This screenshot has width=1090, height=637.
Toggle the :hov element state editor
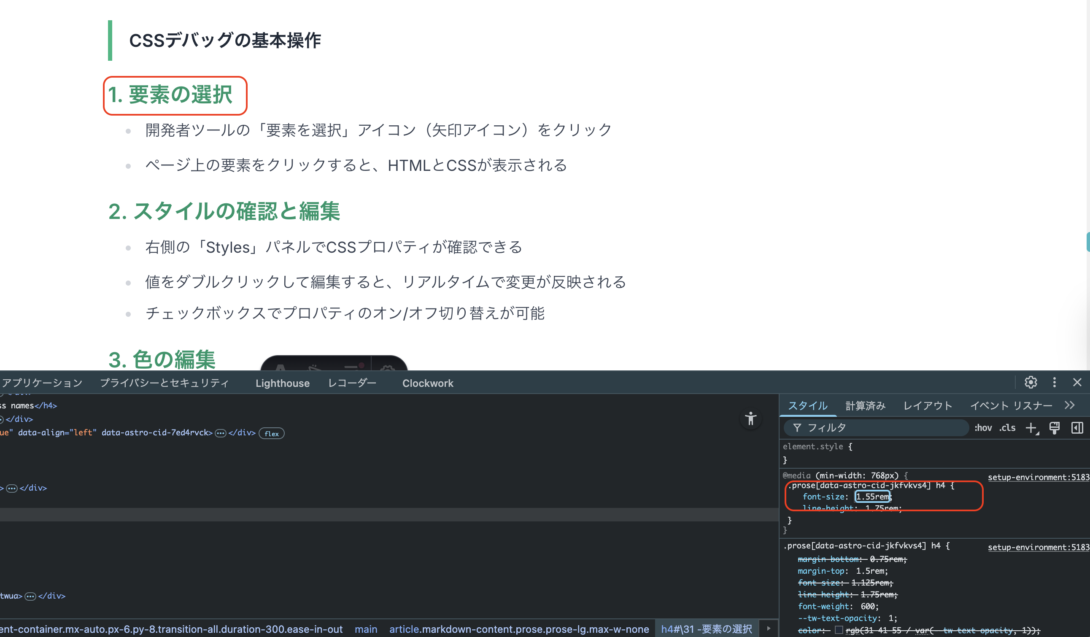(x=983, y=428)
